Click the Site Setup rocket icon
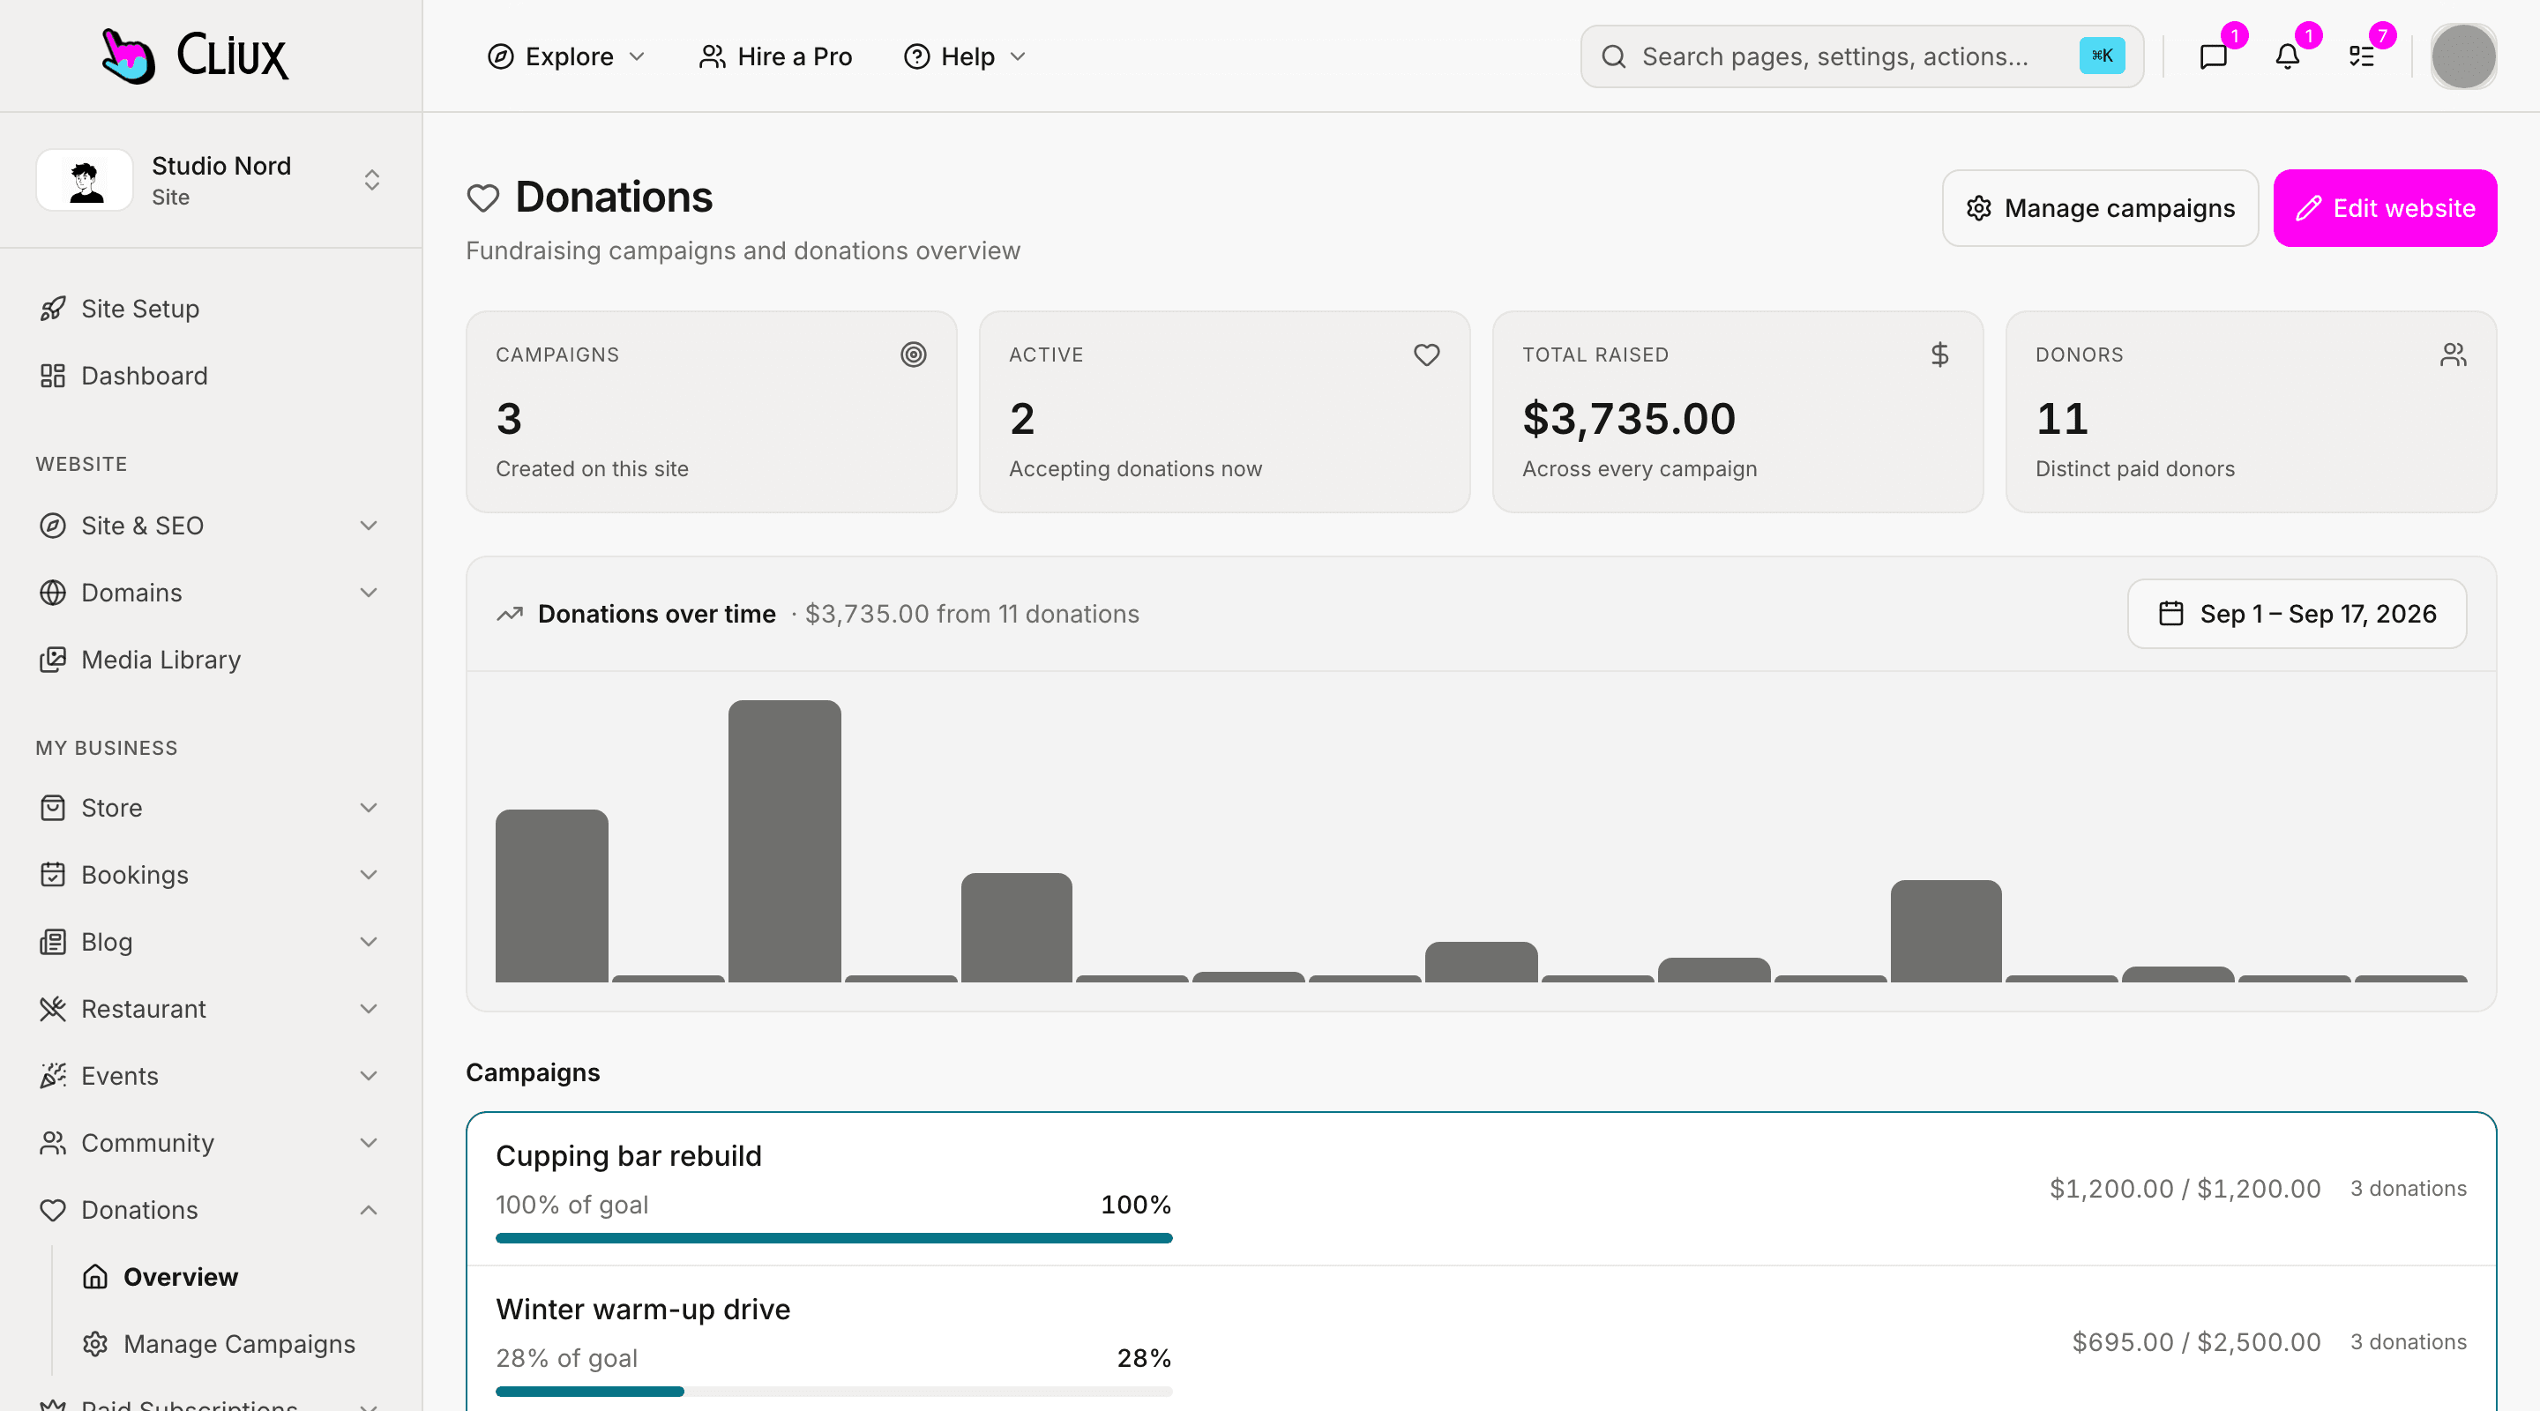This screenshot has width=2540, height=1411. pos(52,309)
